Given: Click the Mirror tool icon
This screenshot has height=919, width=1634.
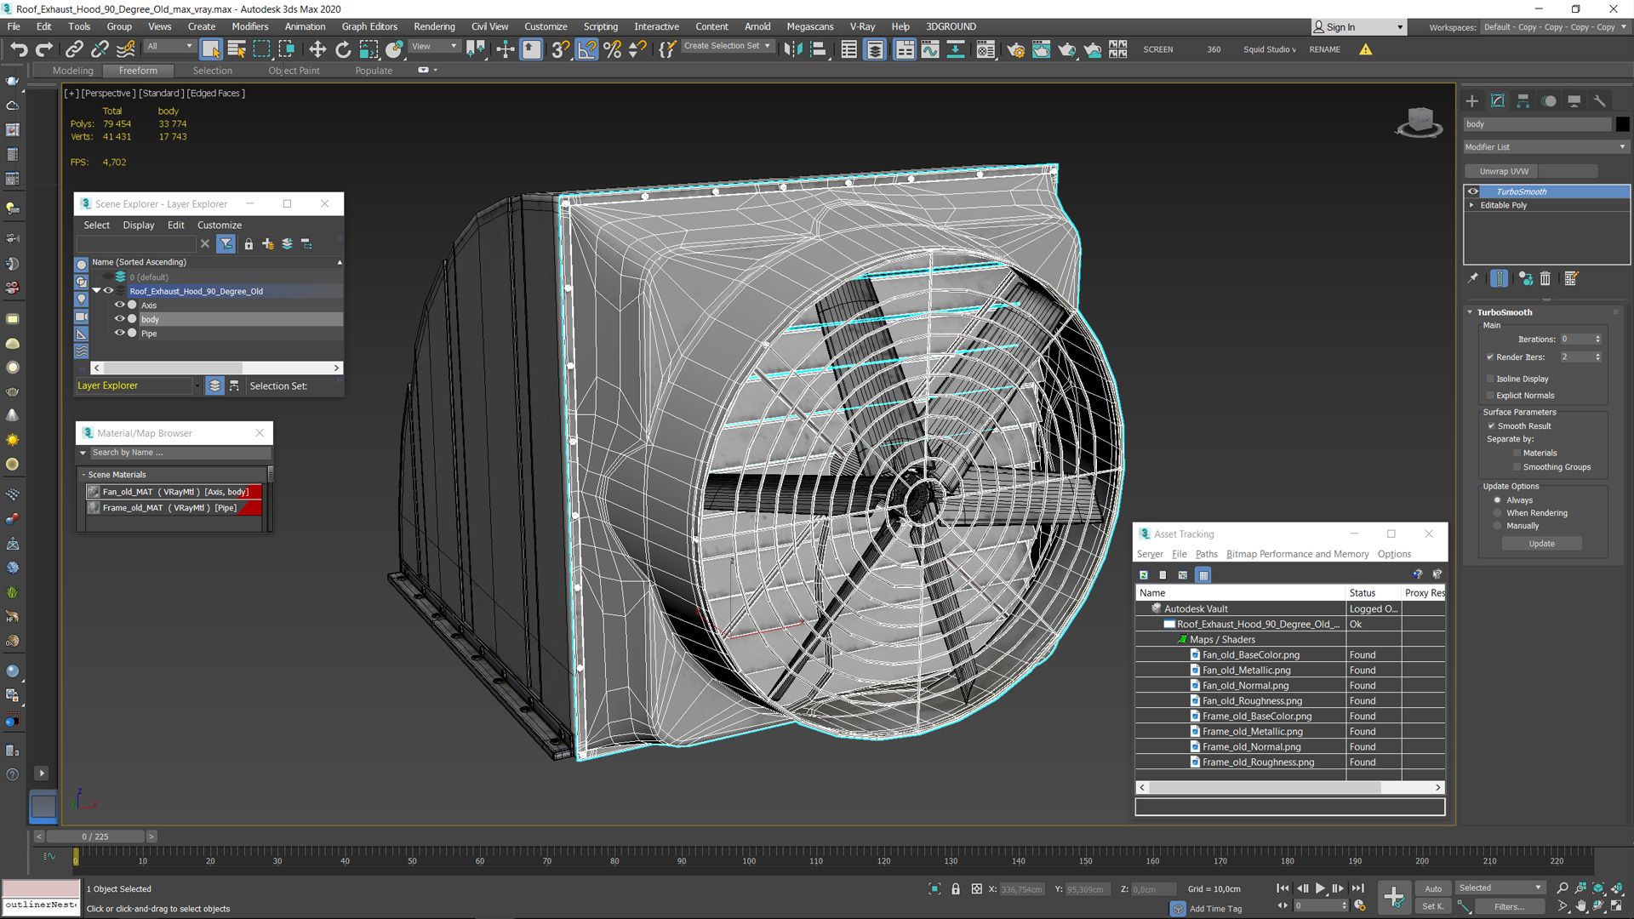Looking at the screenshot, I should coord(793,49).
